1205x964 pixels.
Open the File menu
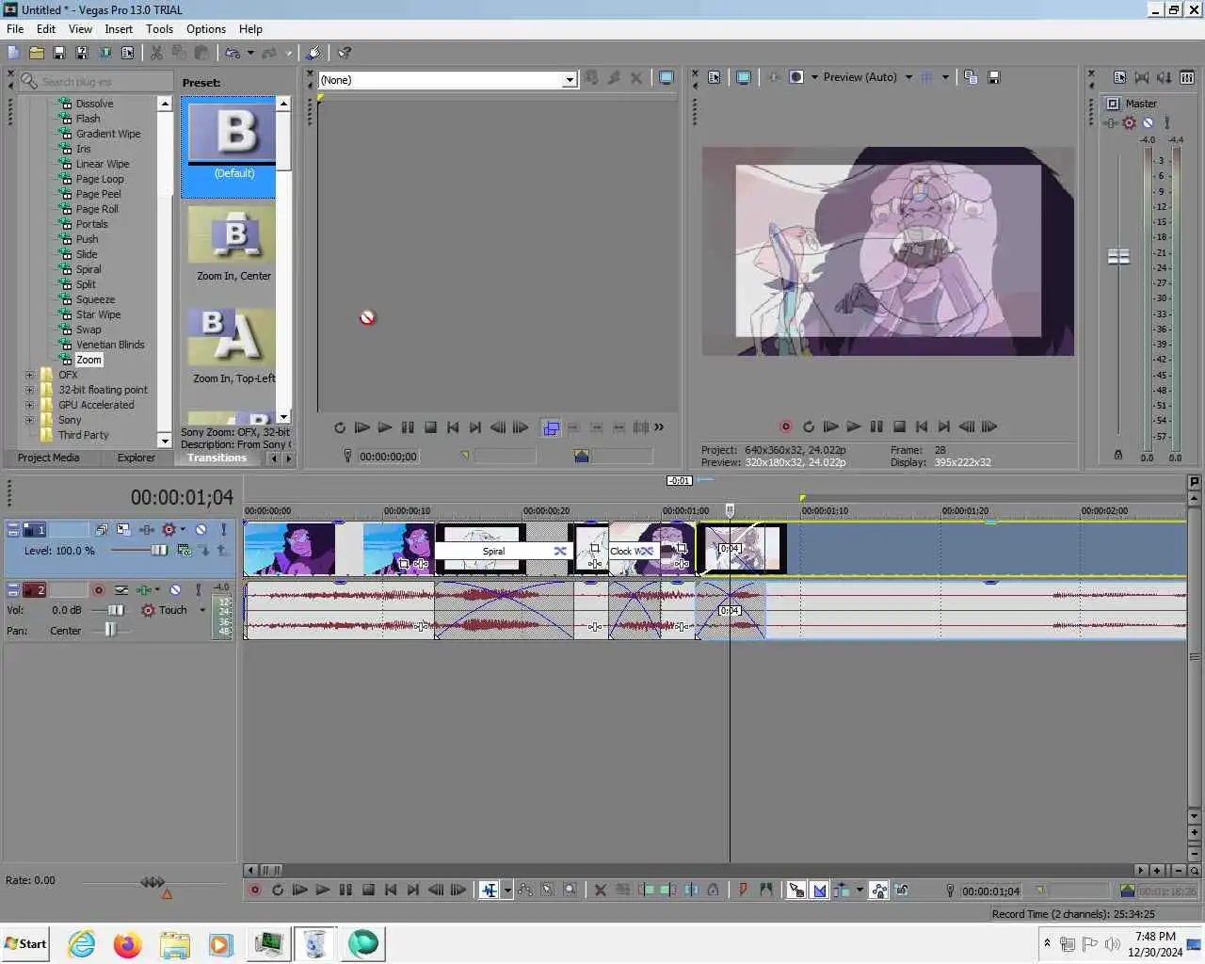(15, 29)
